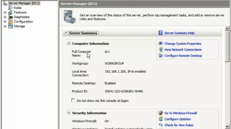Collapse the Server Summary section
Image resolution: width=231 pixels, height=129 pixels.
pyautogui.click(x=66, y=33)
